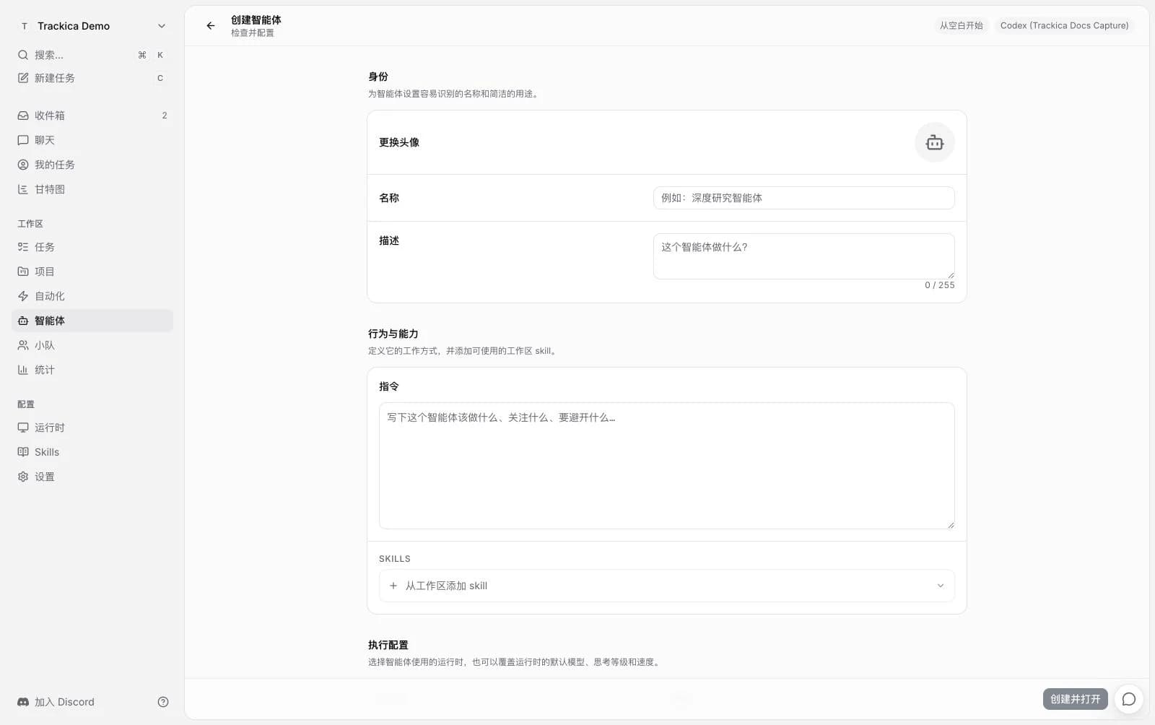
Task: Click the search magnifier icon
Action: coord(23,55)
